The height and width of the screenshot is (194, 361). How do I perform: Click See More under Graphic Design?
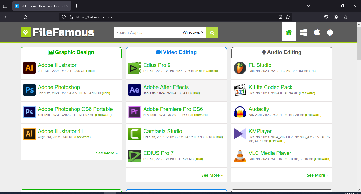coord(107,153)
